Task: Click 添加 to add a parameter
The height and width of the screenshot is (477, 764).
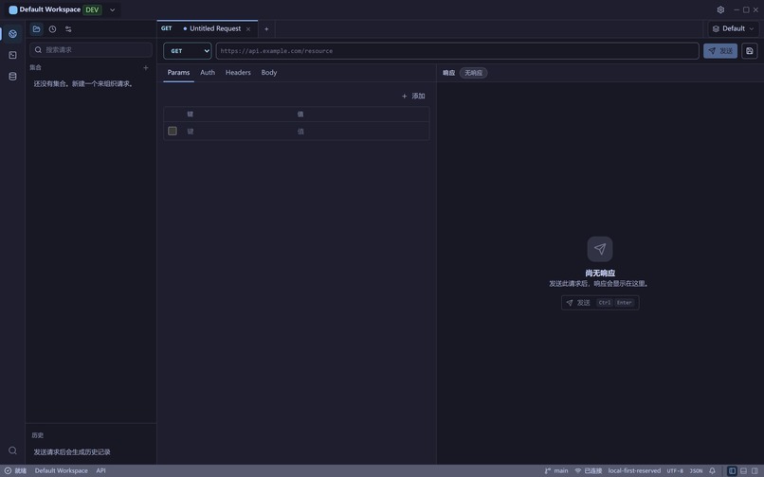Action: tap(413, 96)
